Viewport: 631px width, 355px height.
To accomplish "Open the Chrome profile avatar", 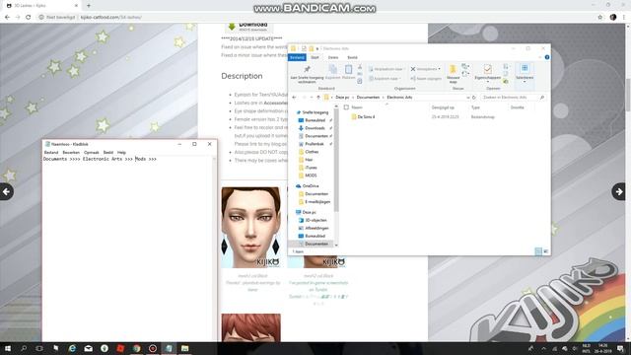I will [x=613, y=18].
